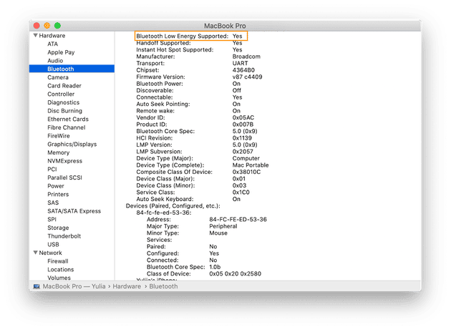Click the 'Auto Seek Pointing:' label
Screen dimensions: 451x330
tap(163, 104)
